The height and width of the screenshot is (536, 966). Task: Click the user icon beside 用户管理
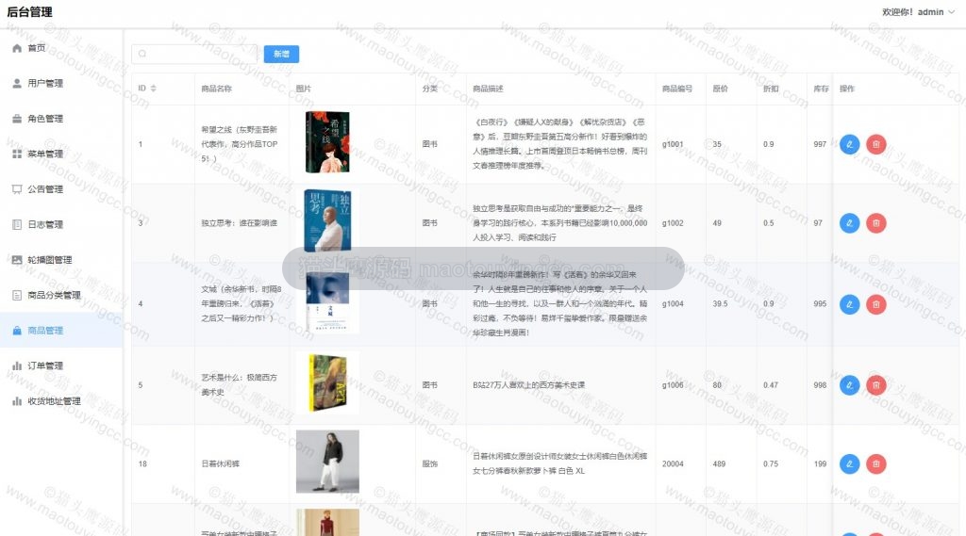click(17, 83)
